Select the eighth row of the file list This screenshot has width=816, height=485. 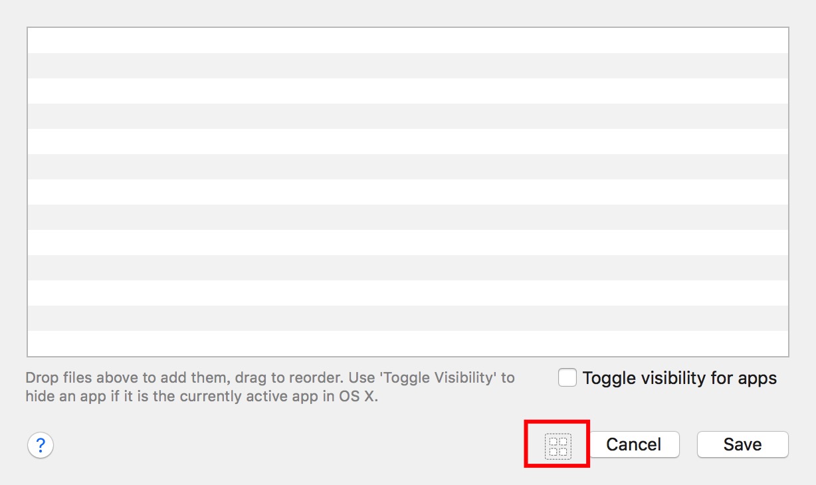(x=408, y=217)
